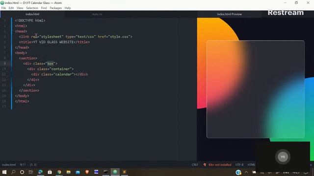Click the opening <body> tag line
Image resolution: width=314 pixels, height=176 pixels.
21,53
